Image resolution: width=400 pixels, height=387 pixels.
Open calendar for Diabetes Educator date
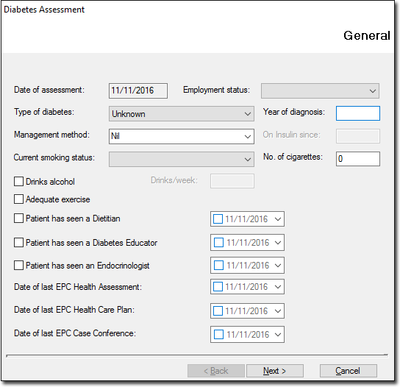[278, 243]
